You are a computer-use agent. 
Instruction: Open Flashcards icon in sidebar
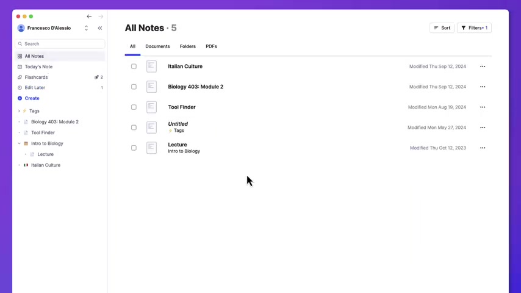tap(20, 77)
